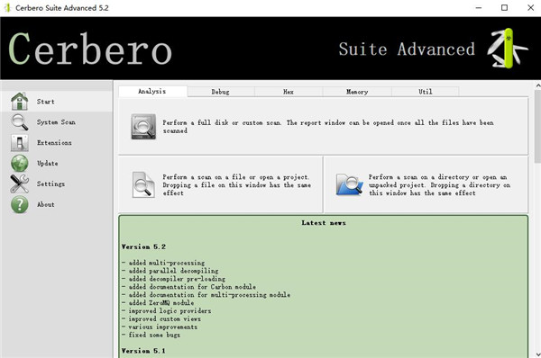
Task: Click 'added multi-processing' news line
Action: click(163, 263)
